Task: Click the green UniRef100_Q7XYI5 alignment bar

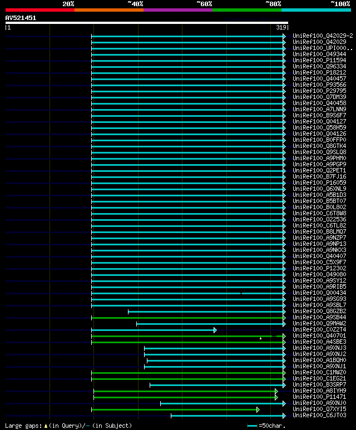Action: tap(175, 410)
